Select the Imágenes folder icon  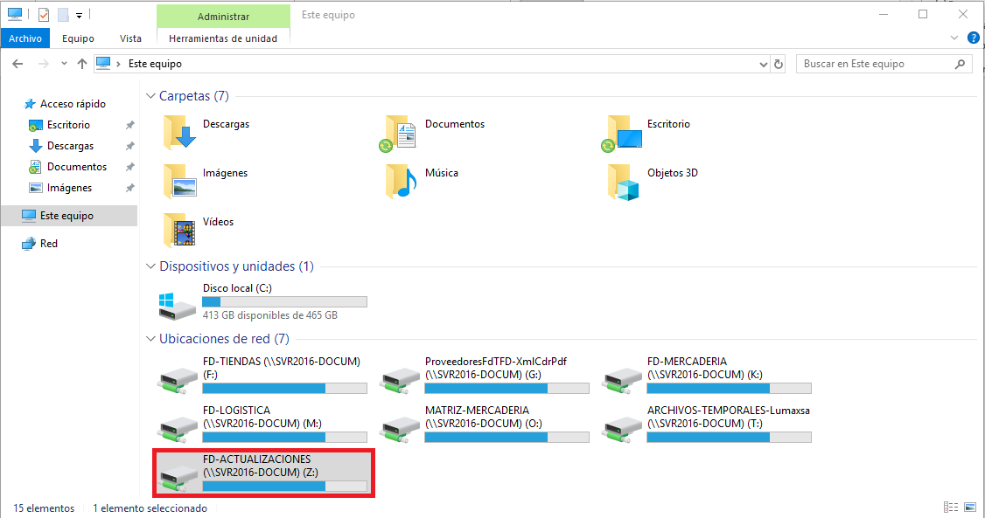179,181
